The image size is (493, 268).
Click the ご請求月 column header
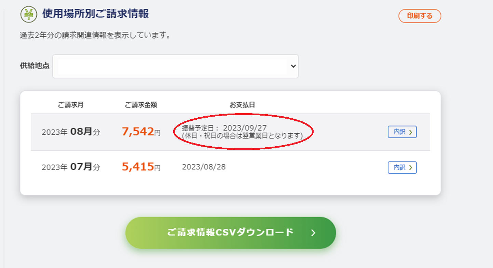pos(70,105)
